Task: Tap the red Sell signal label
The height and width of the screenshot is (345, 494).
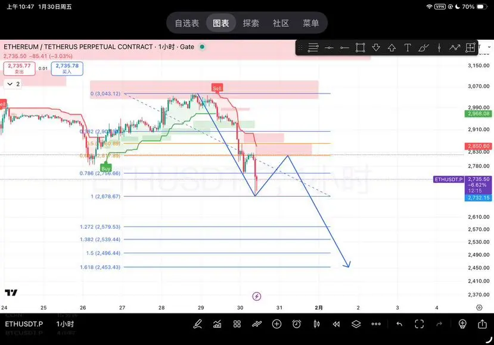Action: point(217,88)
